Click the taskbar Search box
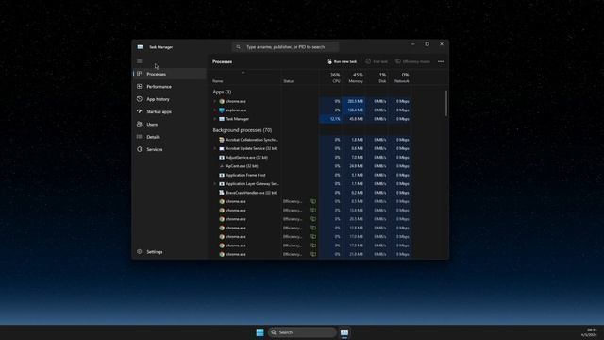 point(302,332)
